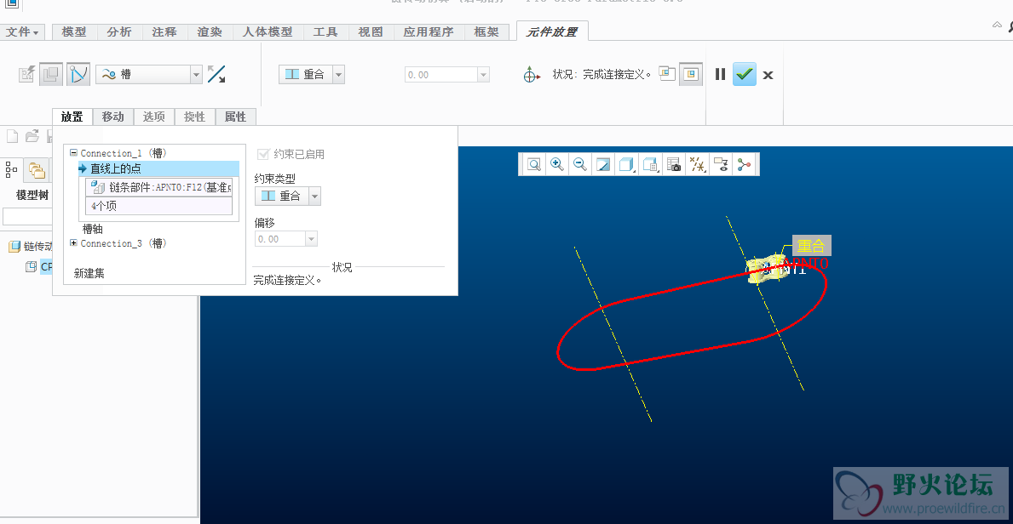Toggle the 3D dragger icon
This screenshot has width=1013, height=524.
tap(532, 75)
